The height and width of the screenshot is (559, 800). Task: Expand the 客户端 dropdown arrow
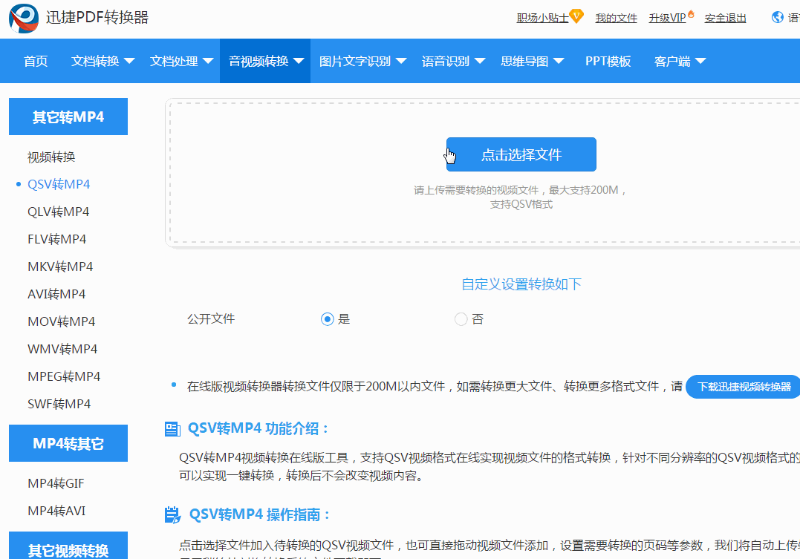(700, 61)
